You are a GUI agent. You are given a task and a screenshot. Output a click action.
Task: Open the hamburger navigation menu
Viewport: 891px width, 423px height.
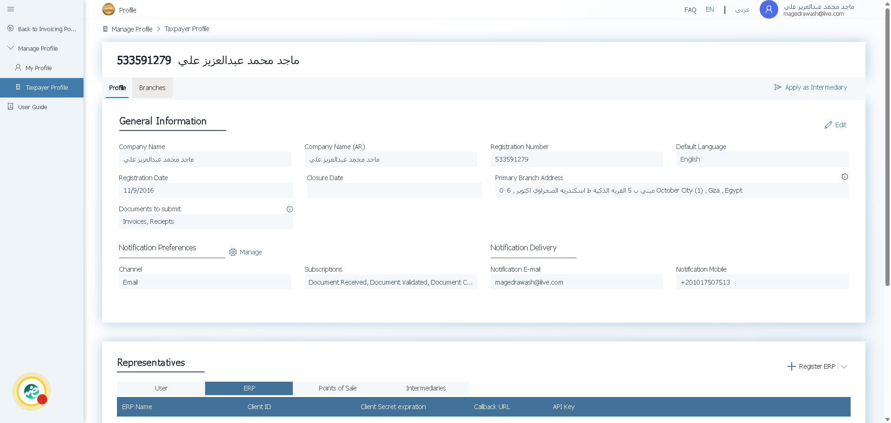(11, 9)
